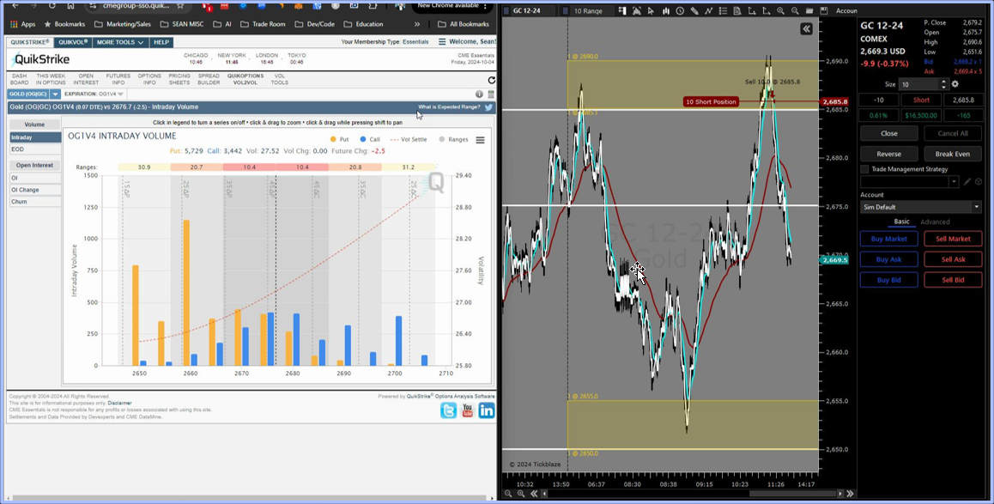Collapse the side panel with double chevron button

(x=806, y=28)
